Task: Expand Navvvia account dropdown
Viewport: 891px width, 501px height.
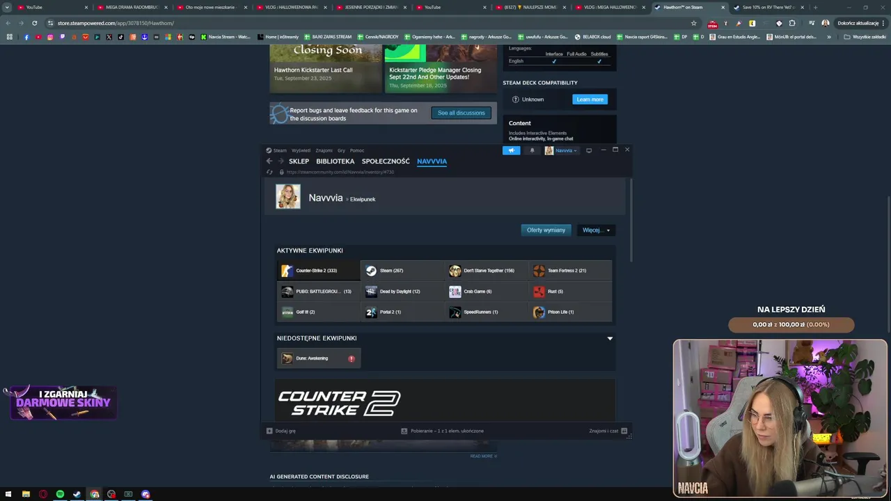Action: pyautogui.click(x=561, y=150)
